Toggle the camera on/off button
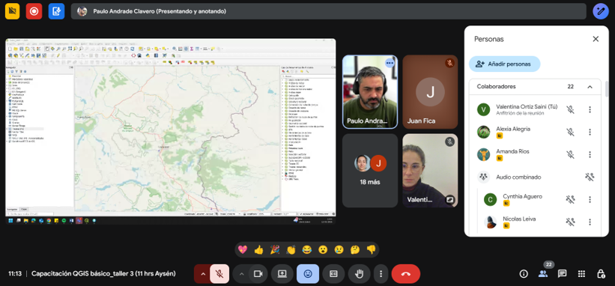 coord(258,274)
